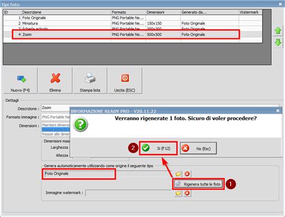Click the 500x500 dimensions cell
This screenshot has height=217, width=285.
coord(163,34)
